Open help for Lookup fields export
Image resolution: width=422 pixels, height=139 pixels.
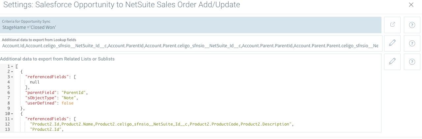[412, 43]
